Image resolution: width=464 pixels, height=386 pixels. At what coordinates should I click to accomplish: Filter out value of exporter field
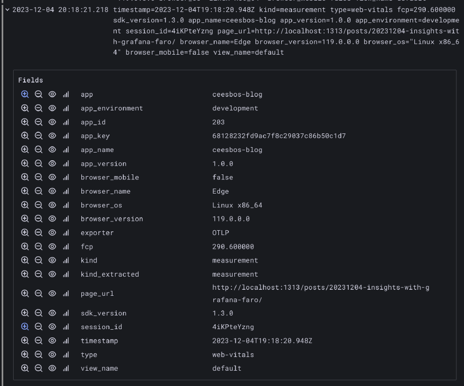tap(39, 233)
